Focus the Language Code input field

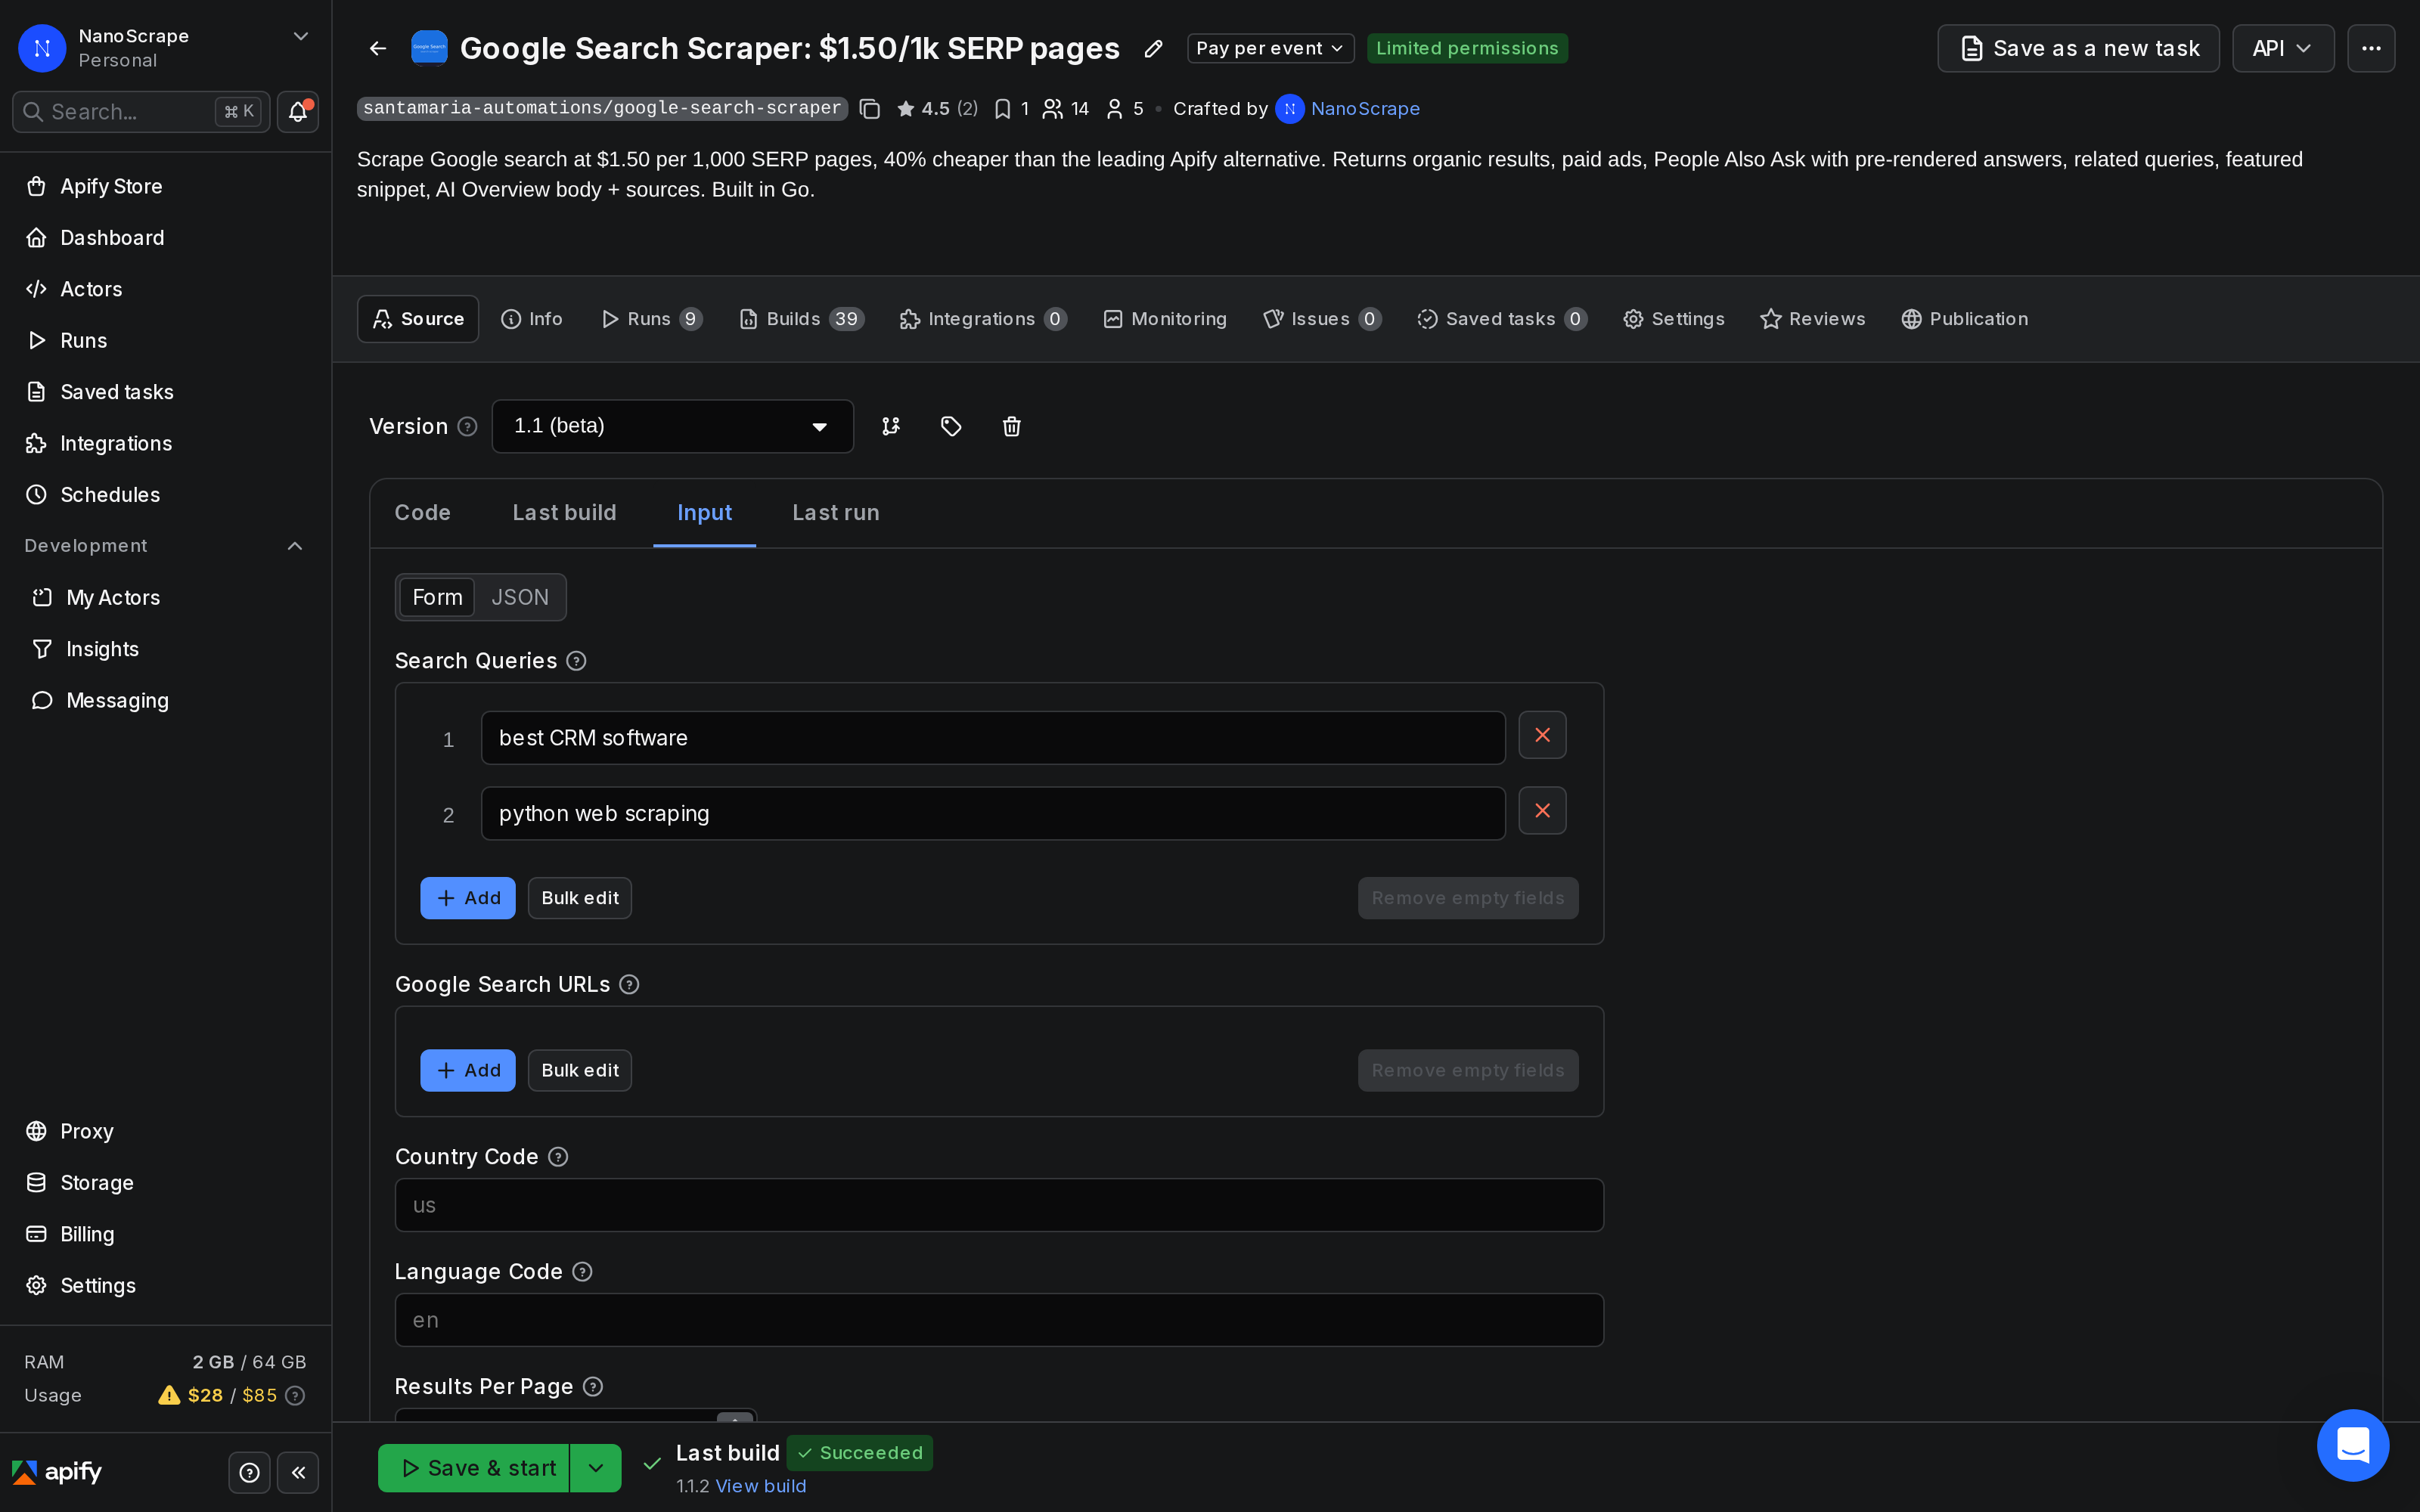coord(999,1320)
